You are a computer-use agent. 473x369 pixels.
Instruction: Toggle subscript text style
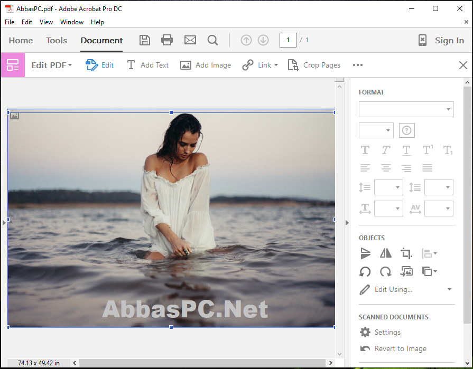click(448, 150)
